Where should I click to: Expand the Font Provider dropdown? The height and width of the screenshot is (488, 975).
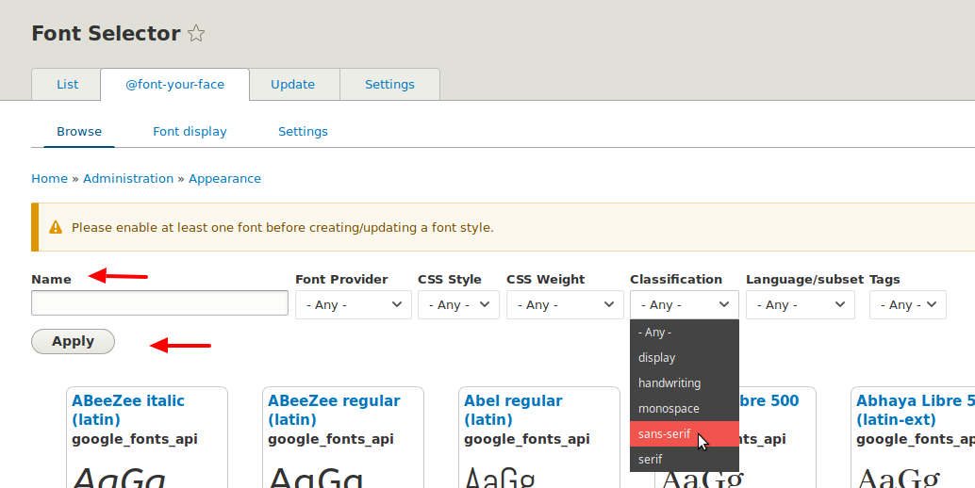pyautogui.click(x=354, y=305)
